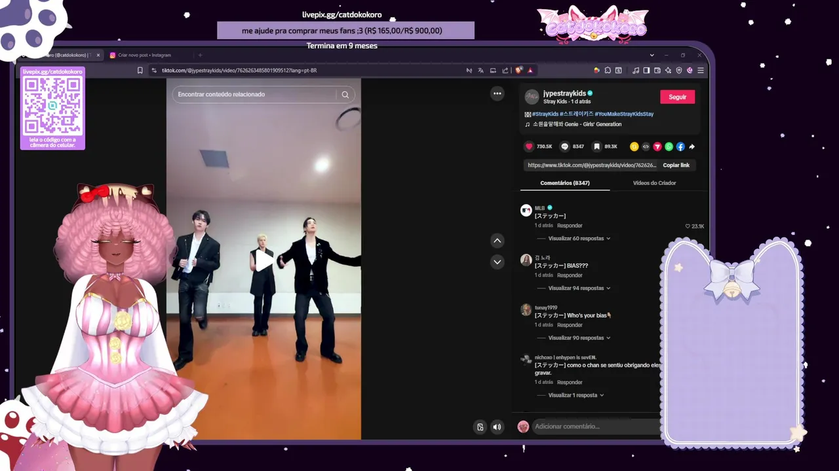This screenshot has width=839, height=471.
Task: Share to WhatsApp icon
Action: pos(669,147)
